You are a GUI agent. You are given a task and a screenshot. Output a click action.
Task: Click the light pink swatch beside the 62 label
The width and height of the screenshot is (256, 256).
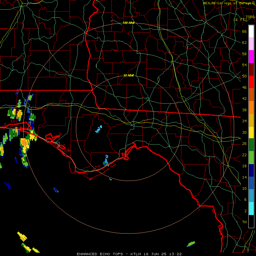[x=251, y=44]
